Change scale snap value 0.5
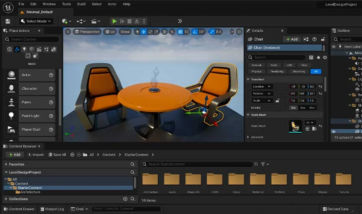Image resolution: width=362 pixels, height=214 pixels. [218, 32]
